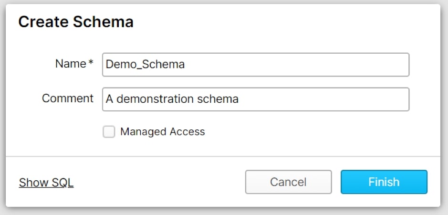This screenshot has width=448, height=215.
Task: Place cursor in the Demo_Schema text
Action: click(145, 65)
